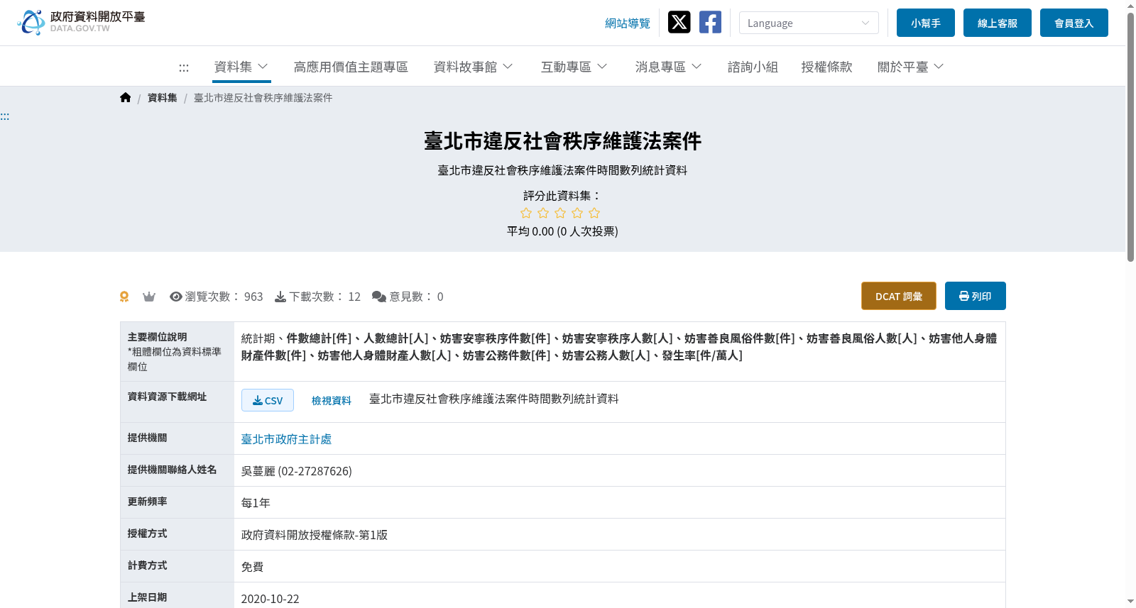Click the 政府資料開放授權條款-第1版 value
The width and height of the screenshot is (1136, 608).
[315, 535]
